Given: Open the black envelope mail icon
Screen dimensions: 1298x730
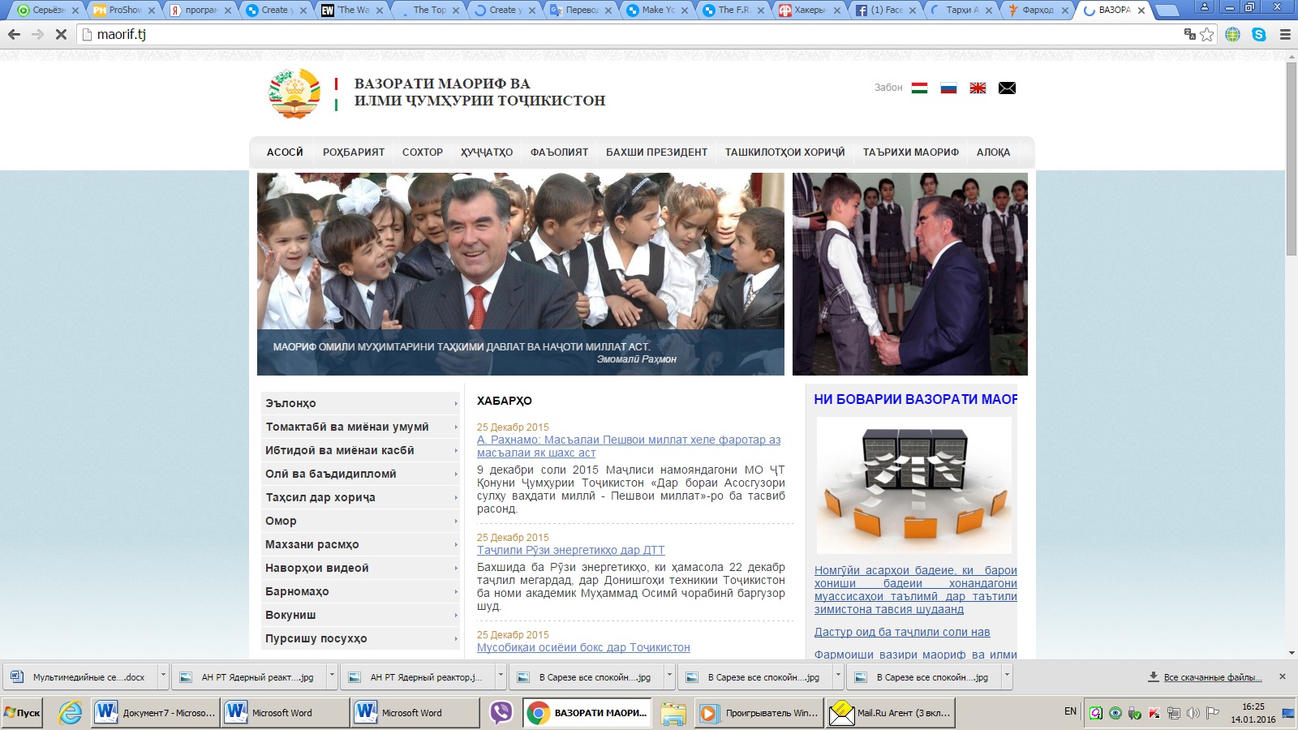Looking at the screenshot, I should [x=1007, y=88].
